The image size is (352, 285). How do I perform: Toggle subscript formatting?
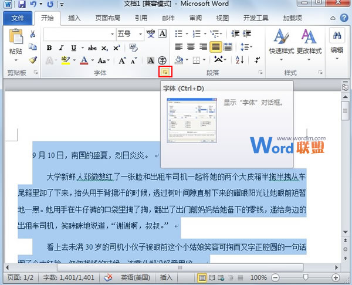(x=104, y=48)
